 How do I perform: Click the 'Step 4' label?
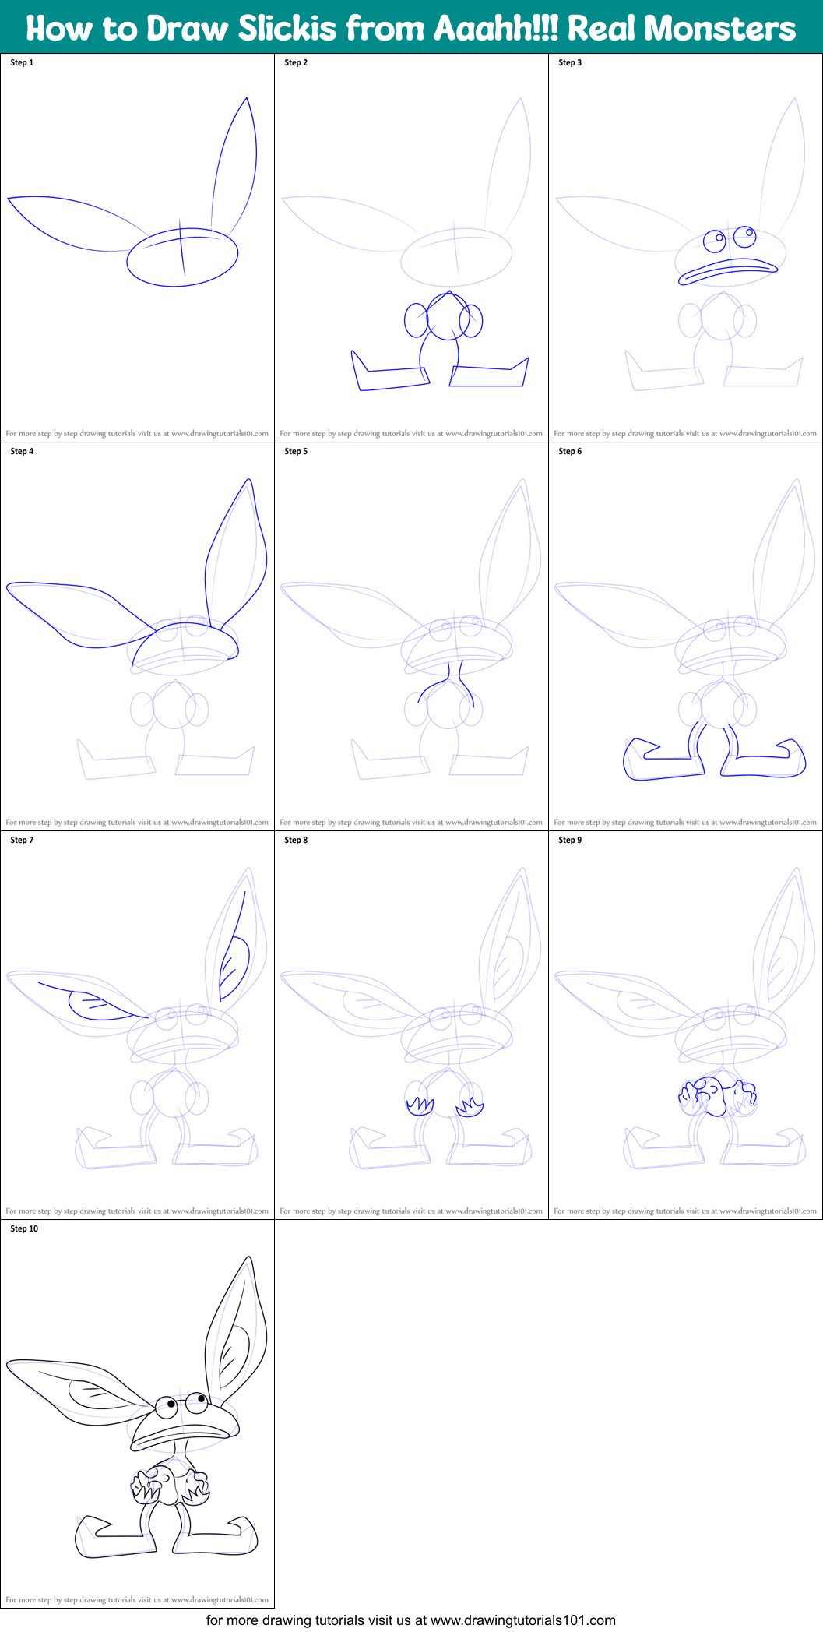pos(22,451)
